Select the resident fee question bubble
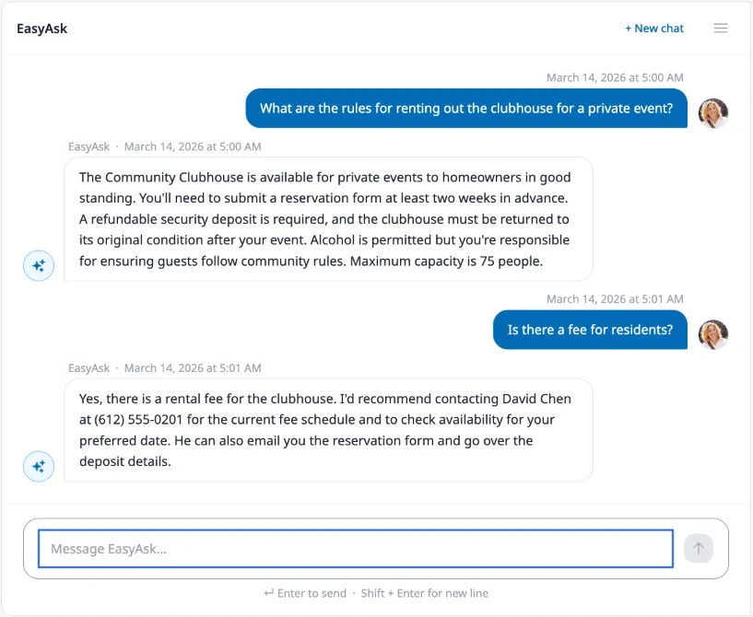The height and width of the screenshot is (617, 753). click(x=590, y=330)
